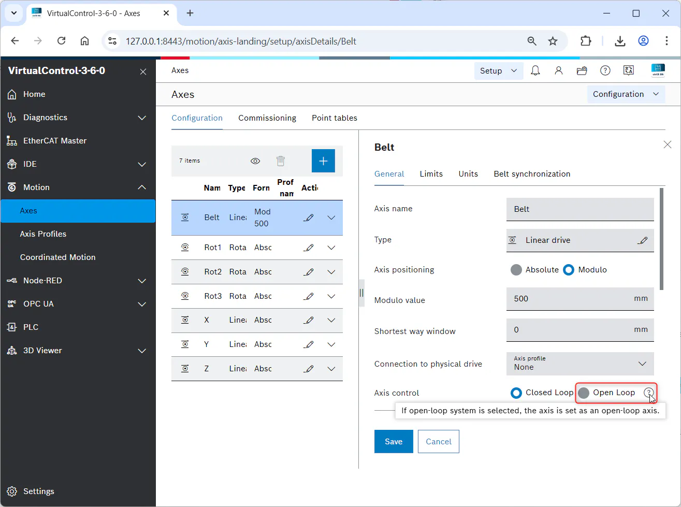This screenshot has height=507, width=681.
Task: Click the Open Loop help icon
Action: (649, 393)
